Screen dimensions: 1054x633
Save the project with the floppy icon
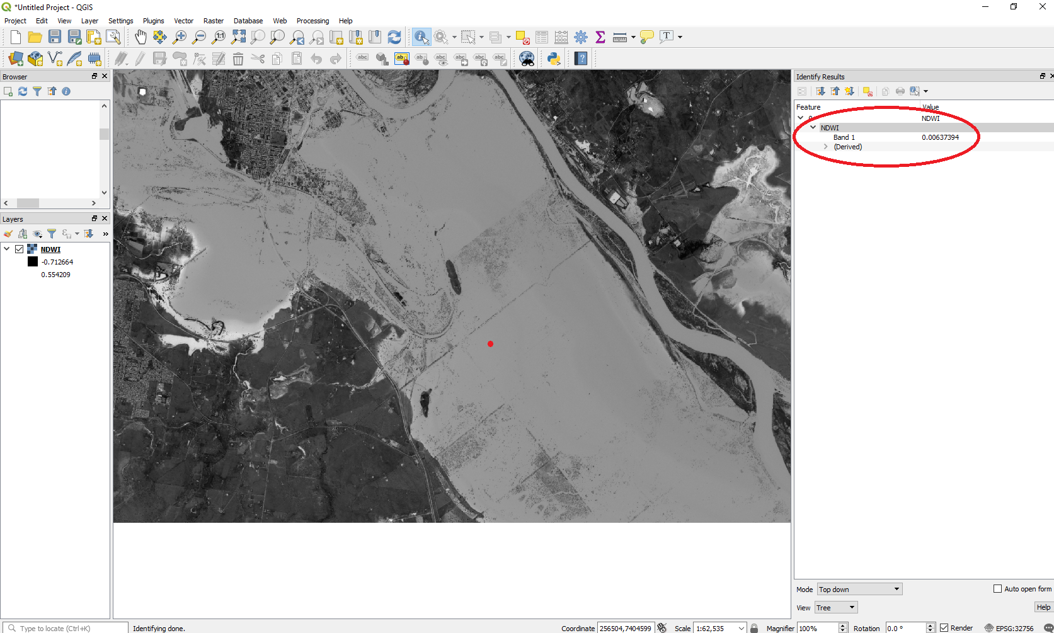pos(55,37)
